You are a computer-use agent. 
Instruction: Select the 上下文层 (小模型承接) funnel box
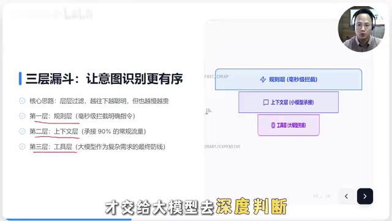tap(288, 103)
